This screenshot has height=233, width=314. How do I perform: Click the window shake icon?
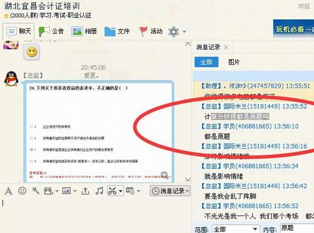[x=48, y=191]
